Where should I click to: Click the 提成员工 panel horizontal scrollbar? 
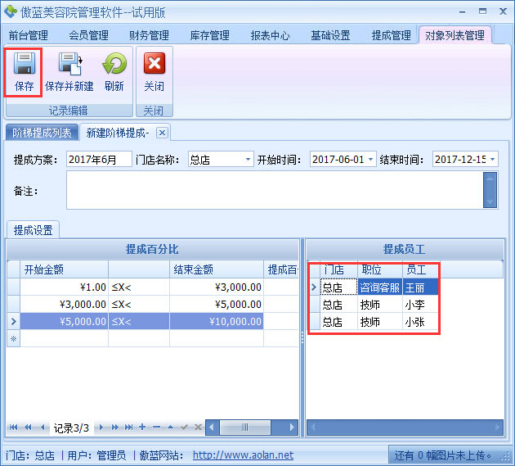coord(405,428)
